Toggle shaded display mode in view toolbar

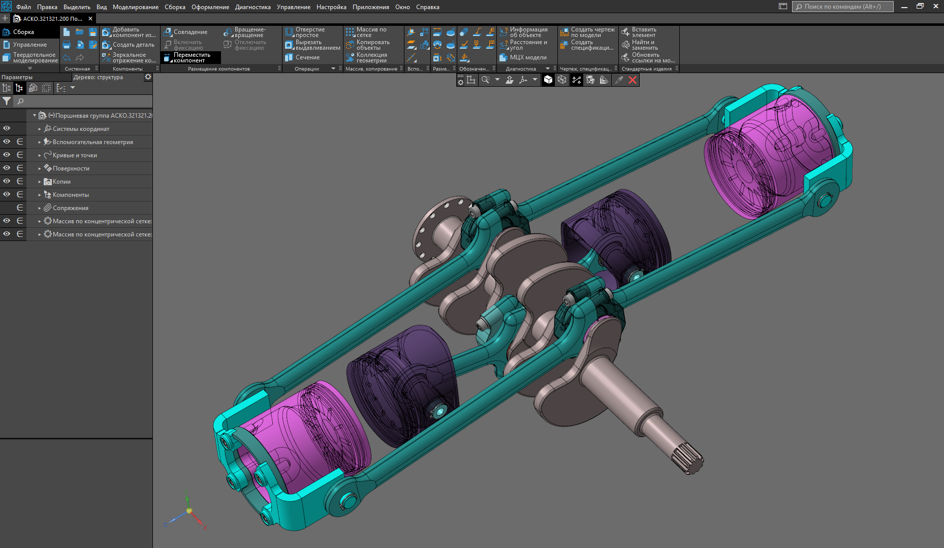[x=548, y=80]
